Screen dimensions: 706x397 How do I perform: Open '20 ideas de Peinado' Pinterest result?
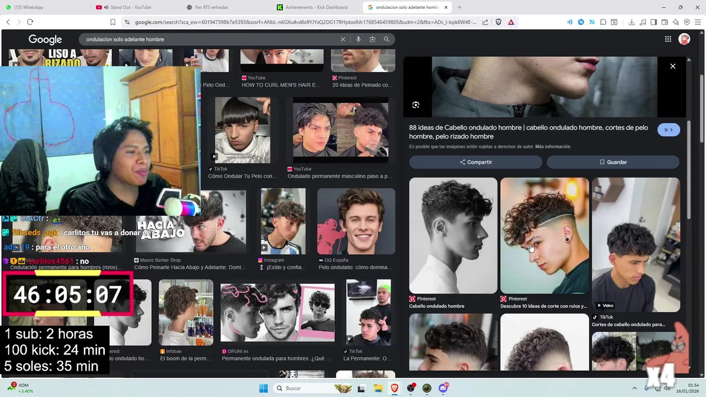[363, 61]
